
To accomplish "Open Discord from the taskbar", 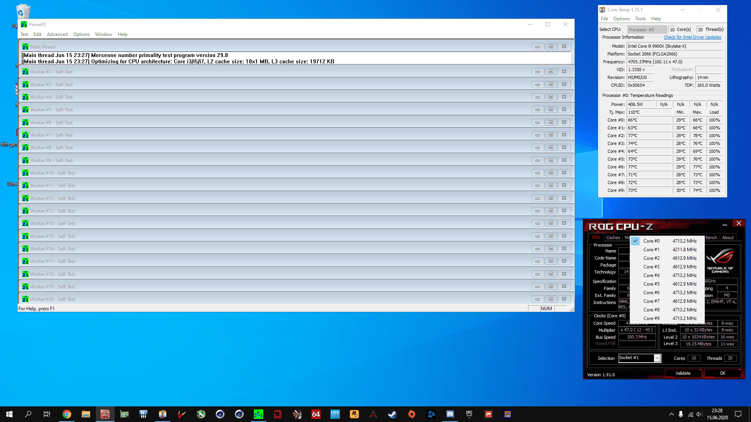I will pyautogui.click(x=450, y=414).
